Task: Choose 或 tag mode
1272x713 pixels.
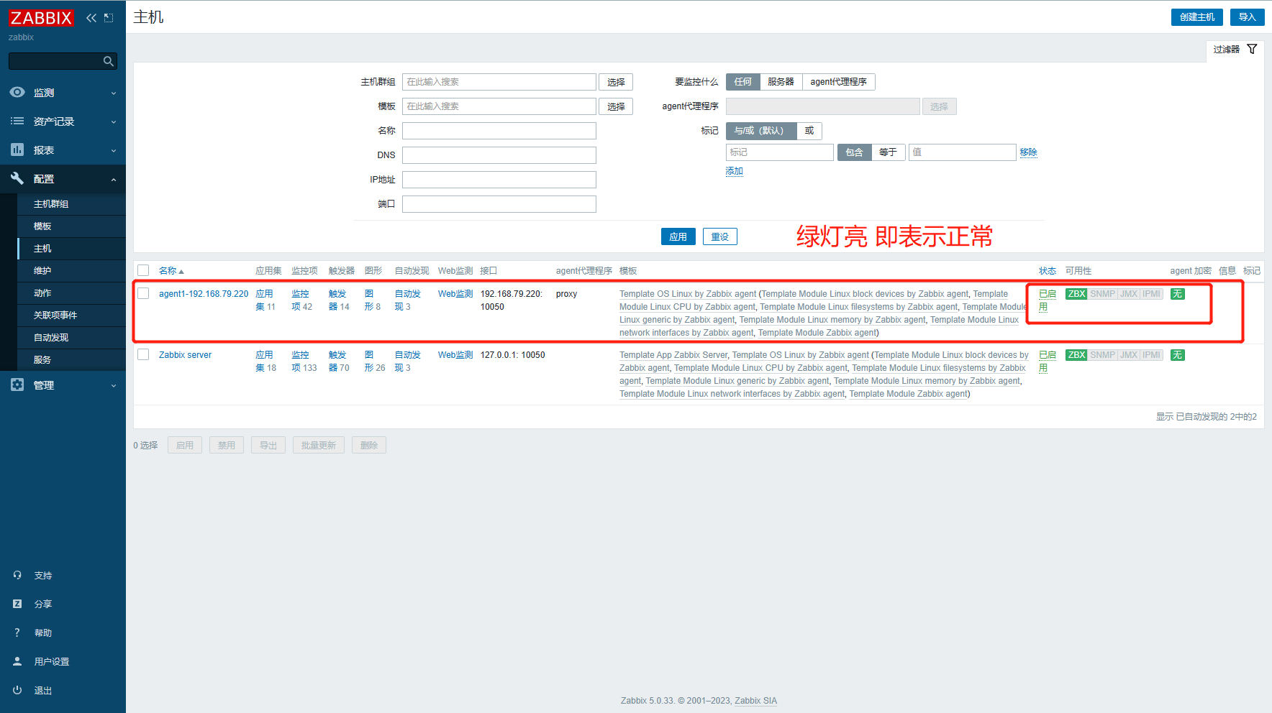Action: [809, 131]
